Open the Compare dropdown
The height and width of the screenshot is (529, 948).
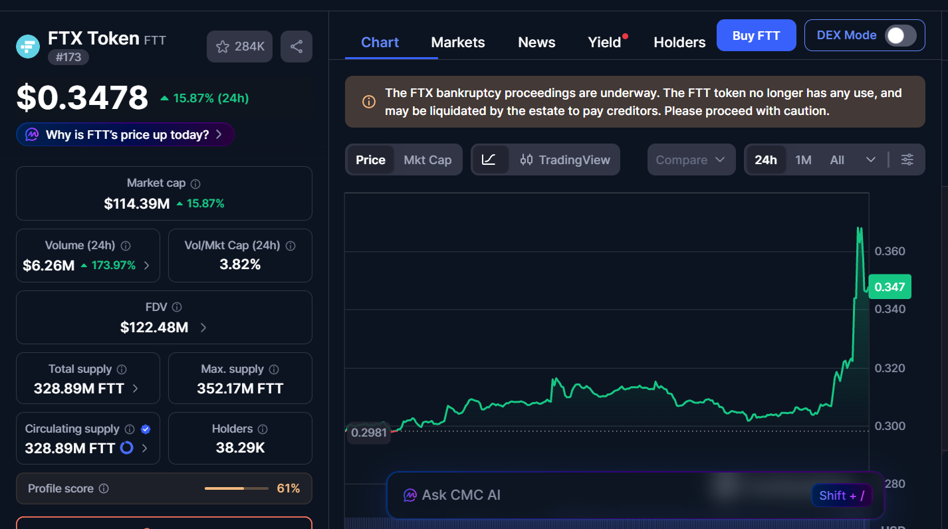(x=691, y=159)
